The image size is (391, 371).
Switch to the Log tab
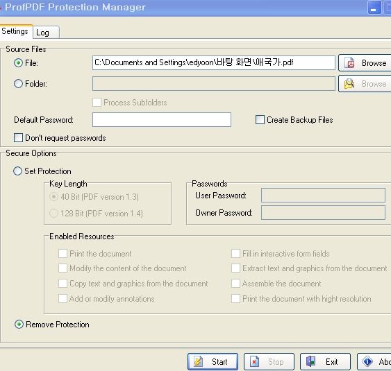(x=46, y=33)
